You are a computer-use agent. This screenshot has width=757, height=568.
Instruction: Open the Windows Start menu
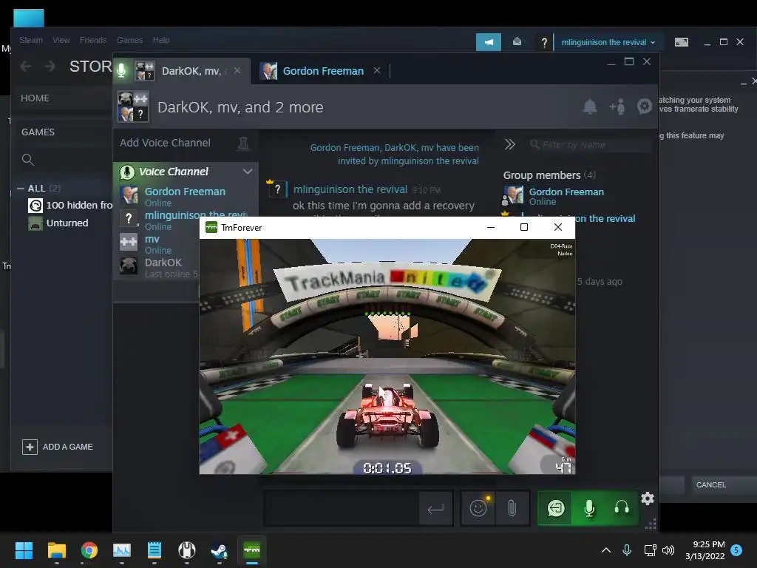tap(24, 550)
